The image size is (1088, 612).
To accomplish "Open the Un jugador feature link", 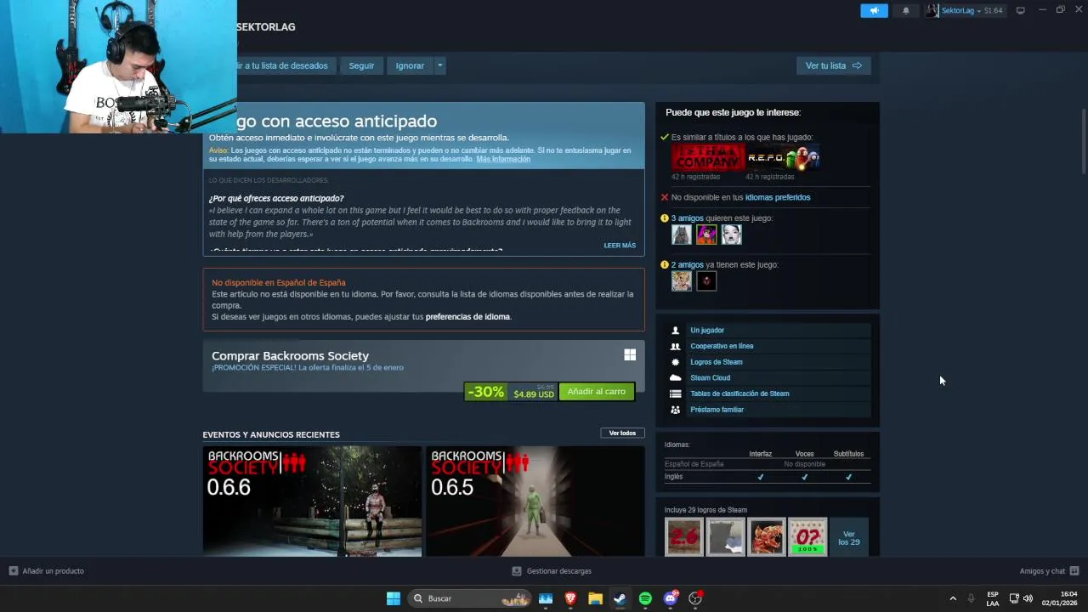I will click(x=707, y=331).
